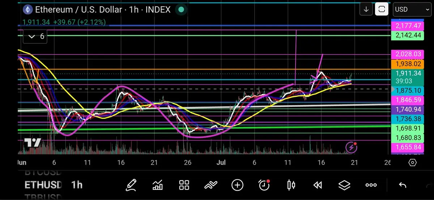Open the three-dots more menu

point(371,185)
